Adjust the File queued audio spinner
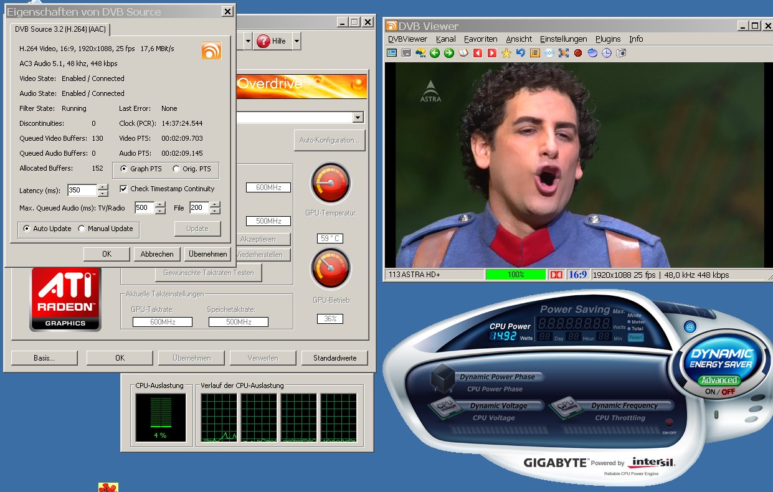This screenshot has height=492, width=773. 215,207
